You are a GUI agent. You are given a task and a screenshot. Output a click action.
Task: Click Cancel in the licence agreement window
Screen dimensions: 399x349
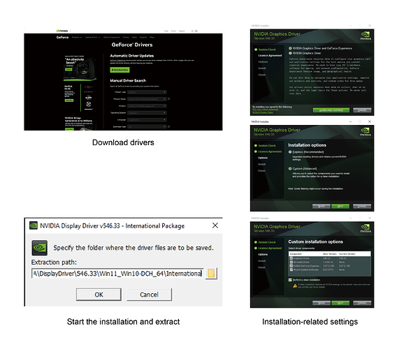pos(362,110)
